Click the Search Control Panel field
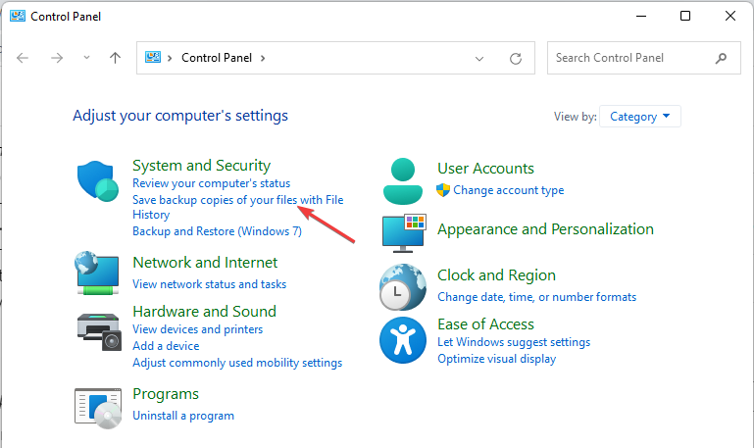This screenshot has height=448, width=754. pyautogui.click(x=632, y=58)
